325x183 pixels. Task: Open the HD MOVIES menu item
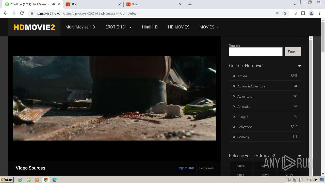point(179,27)
